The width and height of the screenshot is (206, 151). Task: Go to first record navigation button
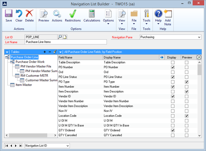[x=7, y=146]
